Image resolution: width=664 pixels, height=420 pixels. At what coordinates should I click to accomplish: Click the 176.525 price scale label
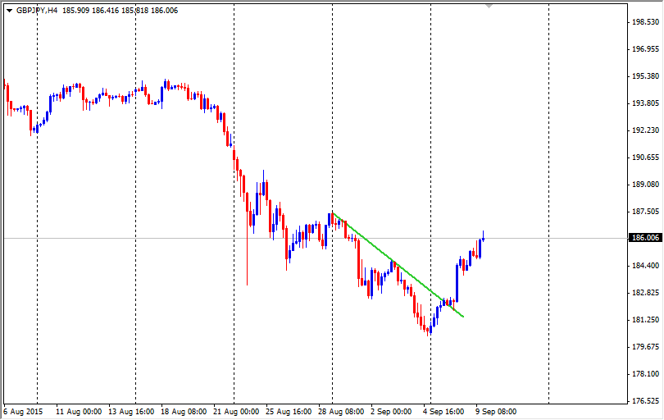click(x=645, y=401)
